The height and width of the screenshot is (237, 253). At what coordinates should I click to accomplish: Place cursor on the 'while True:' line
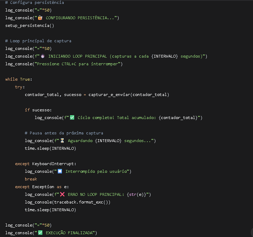[x=19, y=79]
